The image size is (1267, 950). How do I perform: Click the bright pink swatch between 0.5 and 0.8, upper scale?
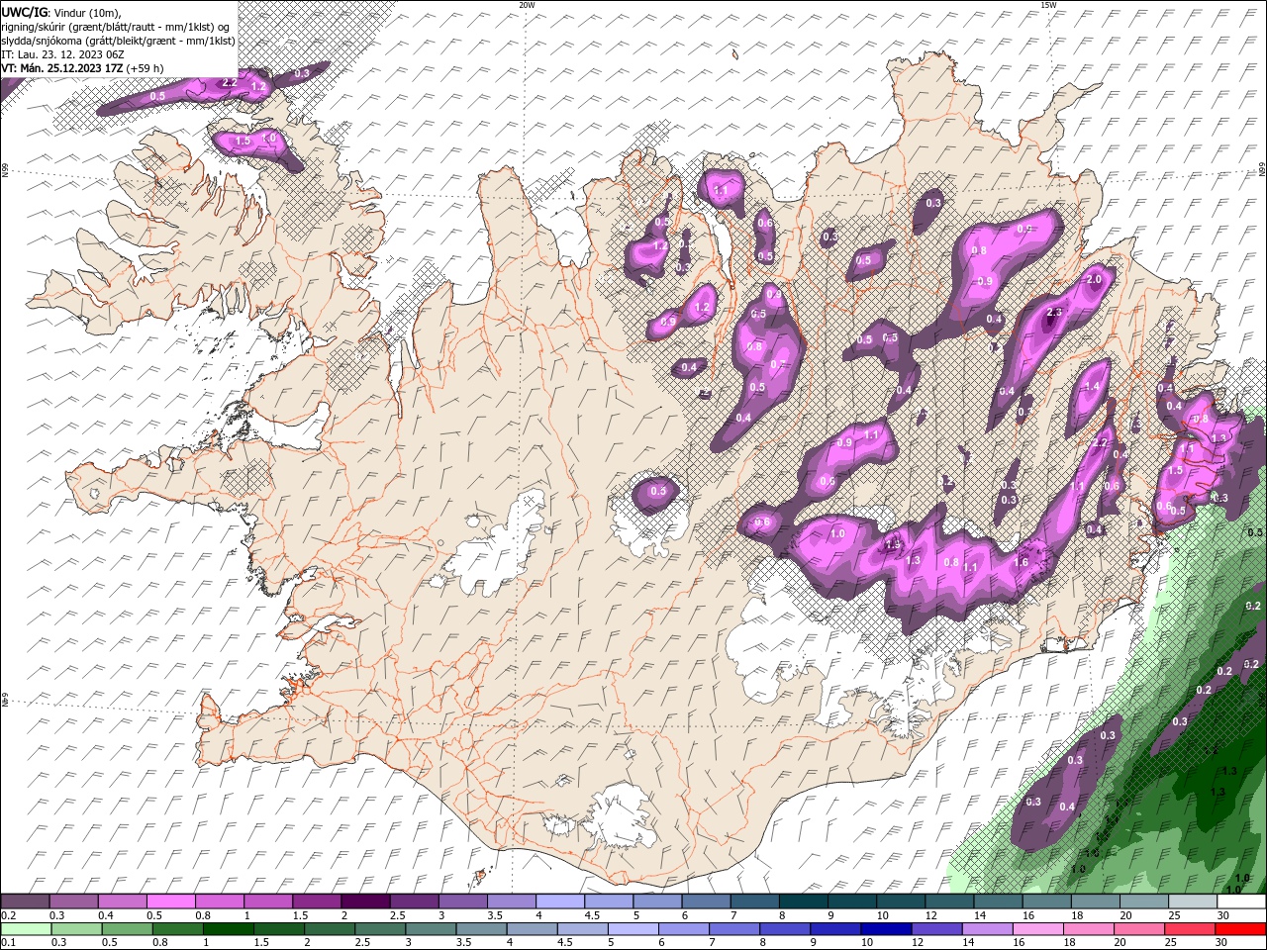tap(171, 902)
